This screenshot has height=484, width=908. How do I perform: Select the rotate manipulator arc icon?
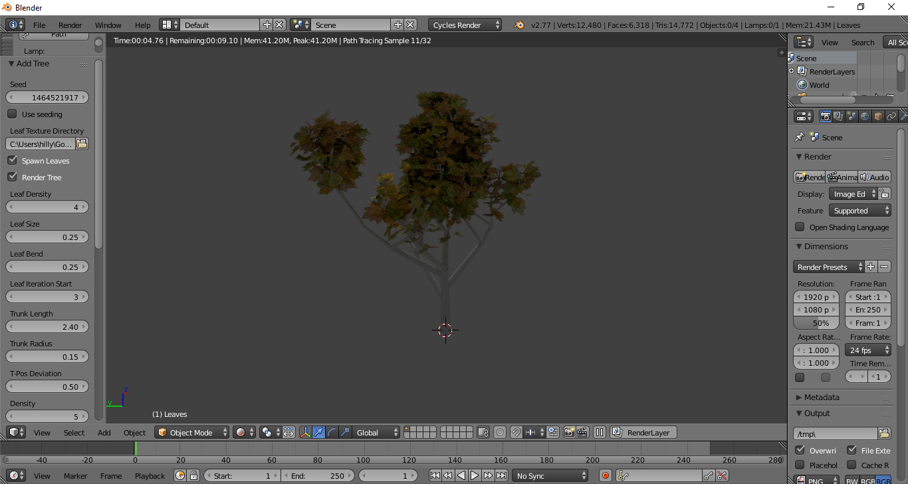[x=332, y=432]
